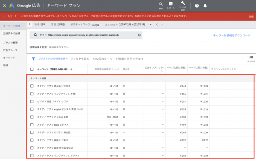Viewport: 256px width, 159px height.
Task: Click 詳細 link in red banner
Action: 251,17
